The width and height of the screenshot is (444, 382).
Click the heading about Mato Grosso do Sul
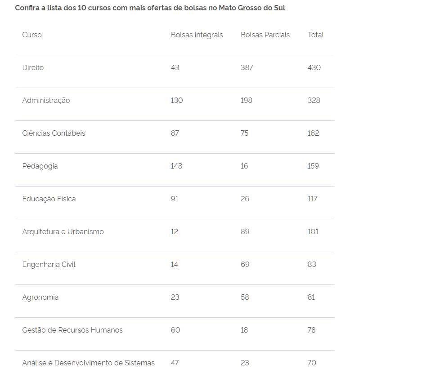click(x=151, y=8)
